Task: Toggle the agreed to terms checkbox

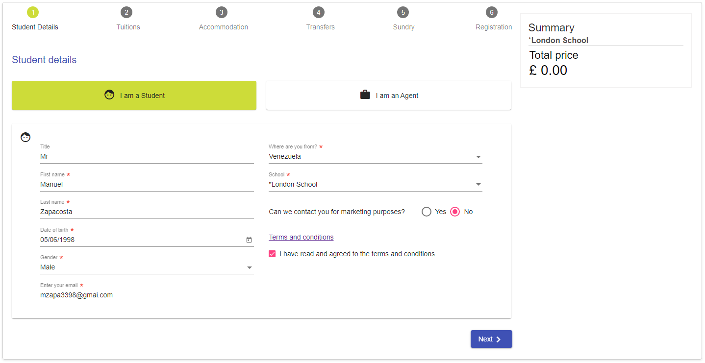Action: coord(273,254)
